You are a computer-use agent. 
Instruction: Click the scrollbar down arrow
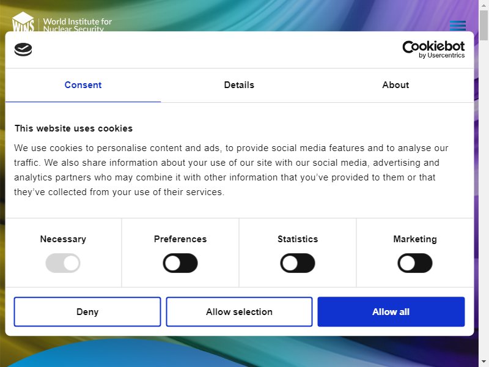coord(483,362)
